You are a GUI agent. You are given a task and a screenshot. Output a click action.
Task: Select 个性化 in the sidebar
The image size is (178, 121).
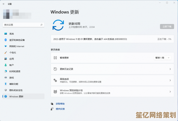[x=23, y=53]
